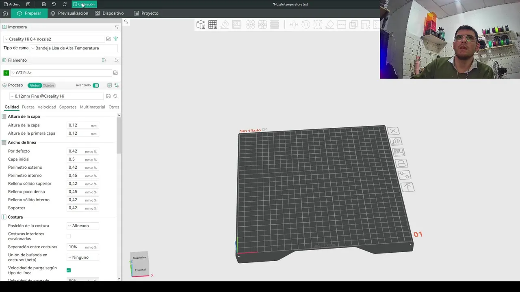
Task: Click the Home icon
Action: click(x=5, y=13)
